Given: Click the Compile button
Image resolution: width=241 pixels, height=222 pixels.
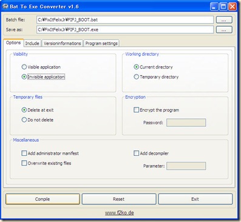Looking at the screenshot, I should point(42,199).
